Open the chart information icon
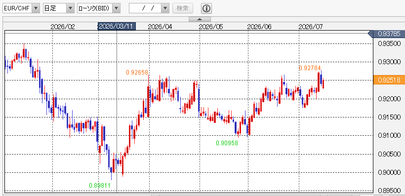405x196 pixels. (206, 8)
